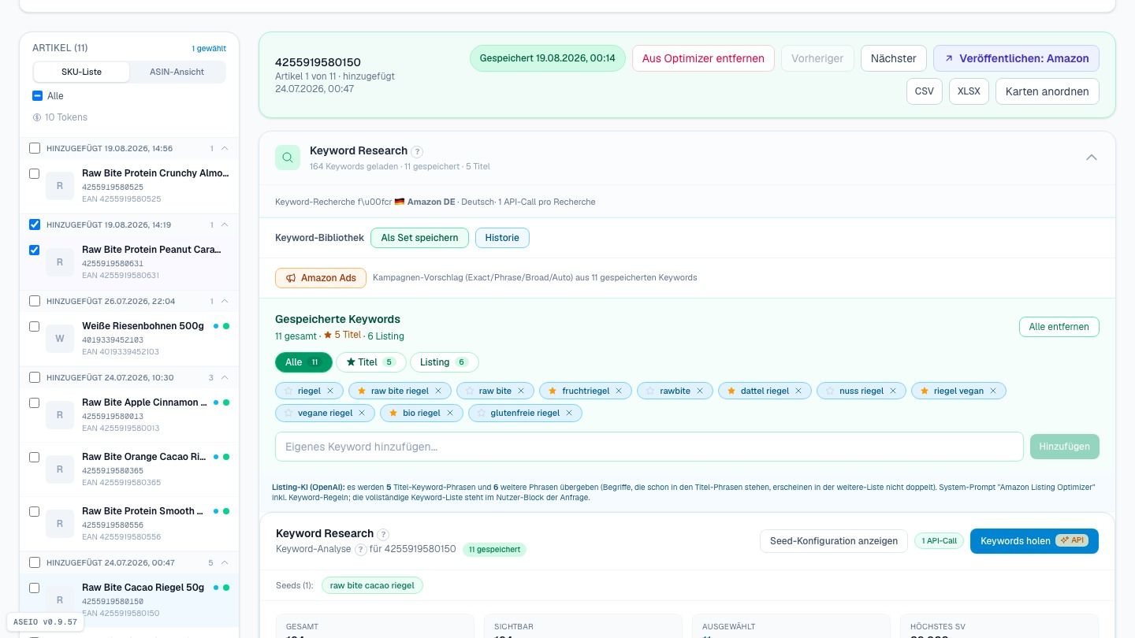1135x638 pixels.
Task: Click the help icon beside Keyword Research heading
Action: tap(418, 151)
